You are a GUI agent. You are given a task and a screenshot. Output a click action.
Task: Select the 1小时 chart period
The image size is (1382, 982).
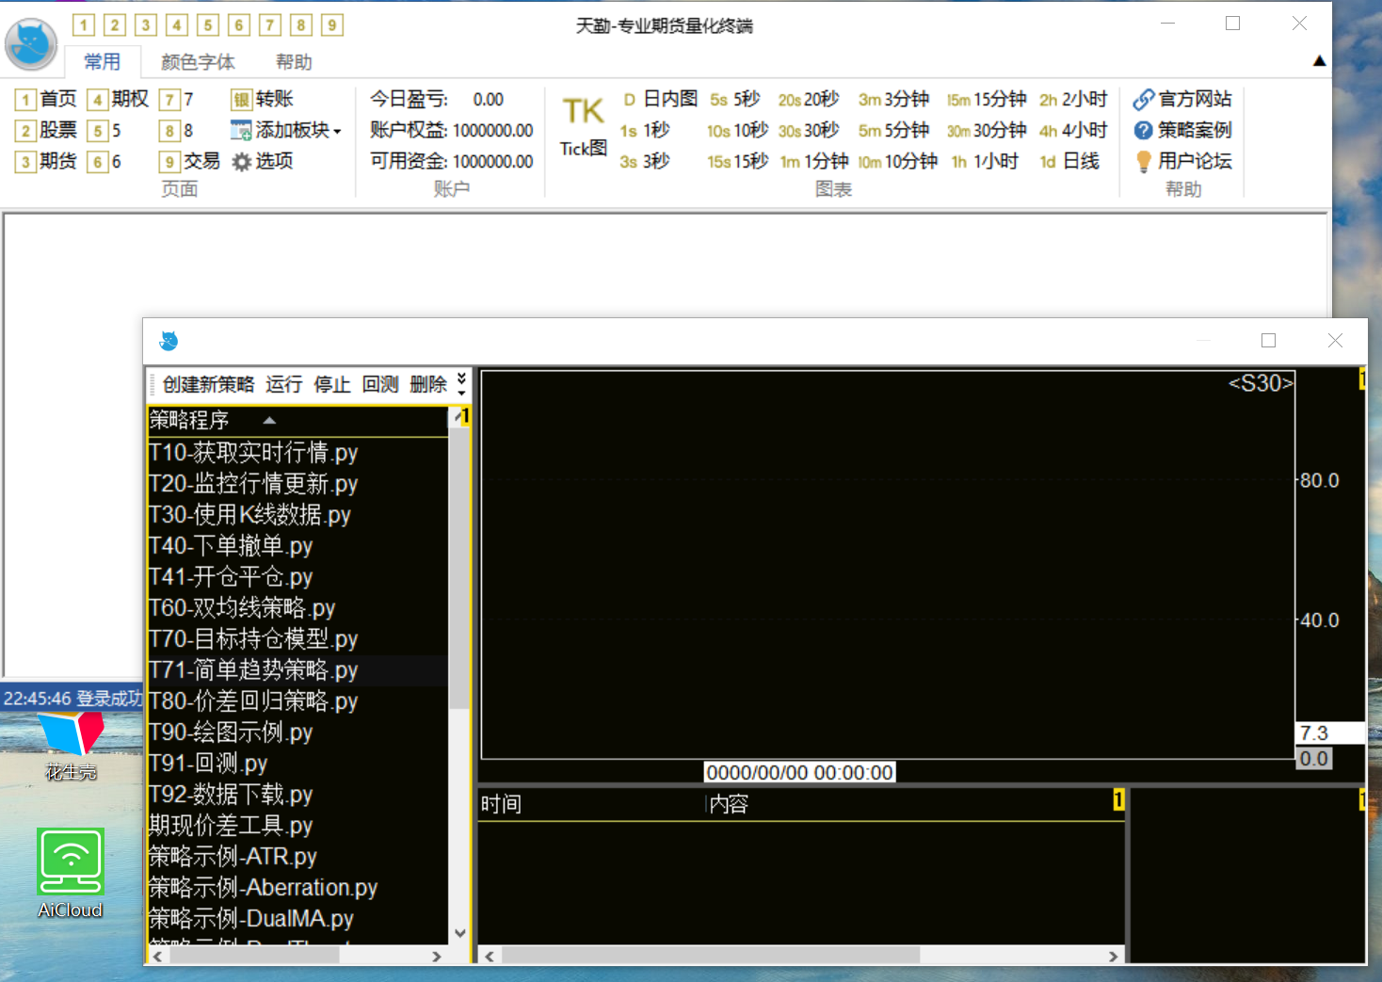[x=985, y=161]
